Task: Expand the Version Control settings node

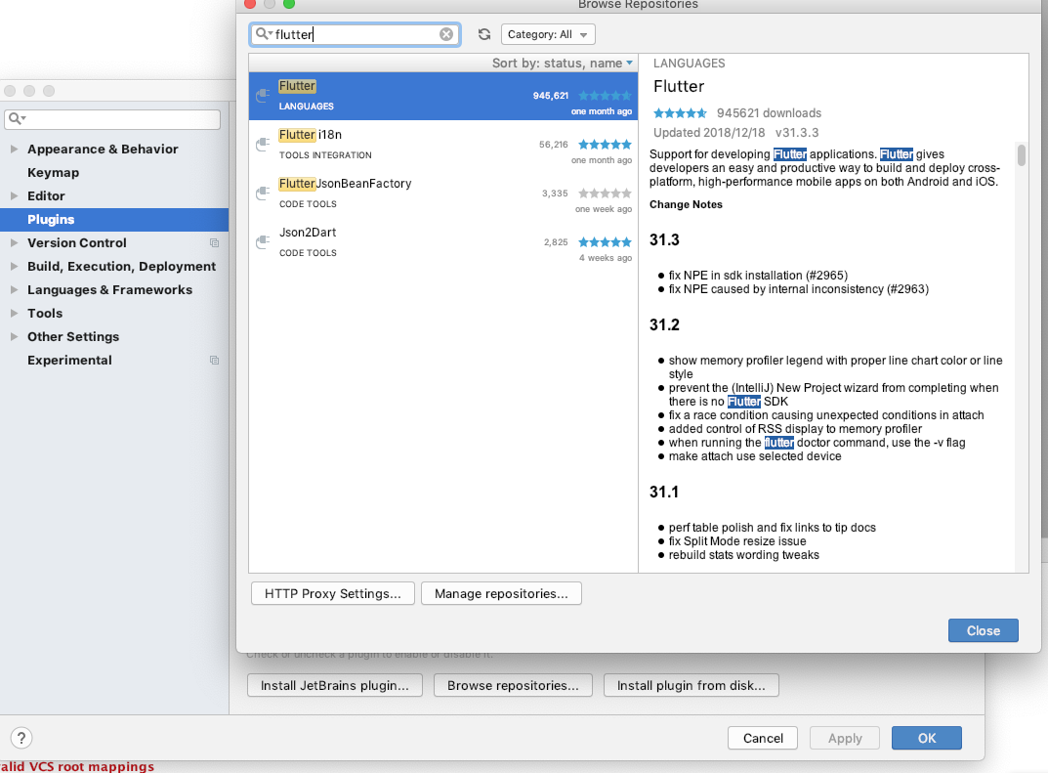Action: click(14, 242)
